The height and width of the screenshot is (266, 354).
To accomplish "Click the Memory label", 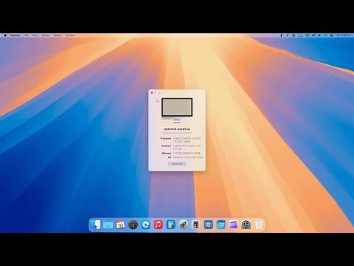I will pos(167,153).
